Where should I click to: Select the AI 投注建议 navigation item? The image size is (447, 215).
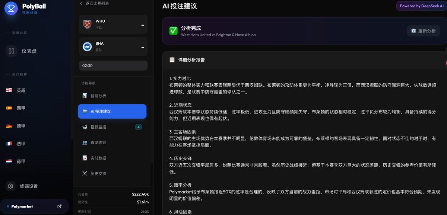(x=112, y=111)
